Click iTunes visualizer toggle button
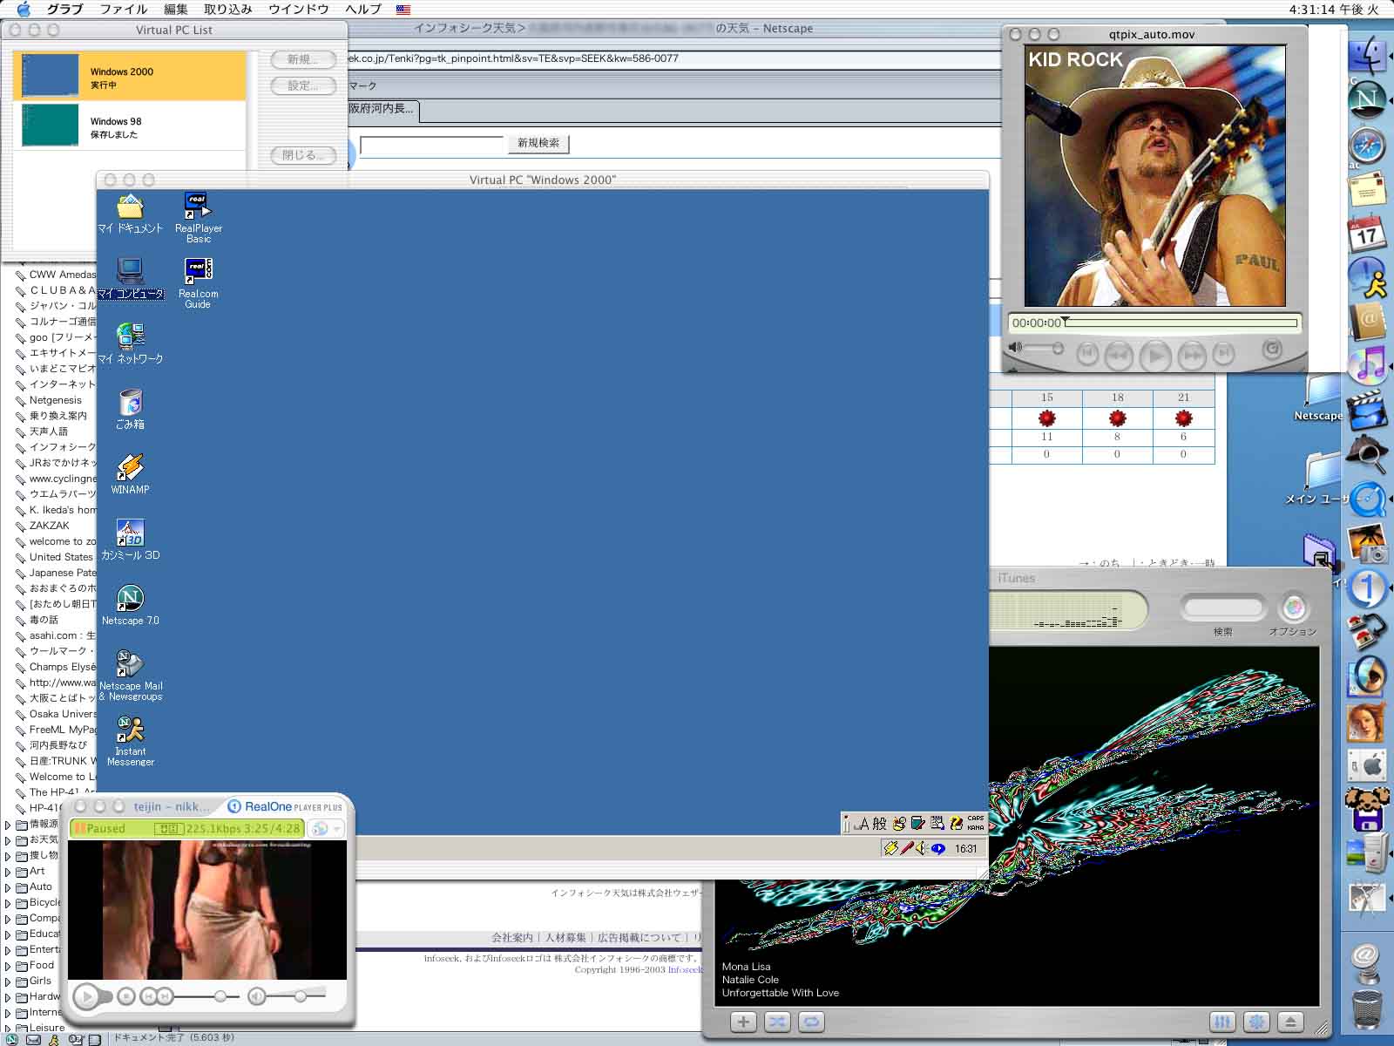Screen dimensions: 1394x1046 coord(1256,1022)
